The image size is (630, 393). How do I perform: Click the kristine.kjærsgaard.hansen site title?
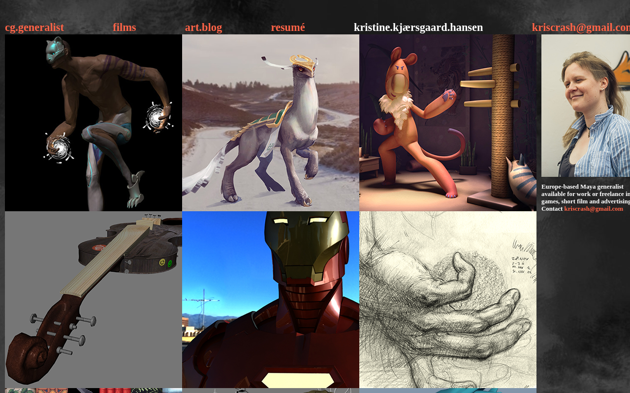click(418, 28)
